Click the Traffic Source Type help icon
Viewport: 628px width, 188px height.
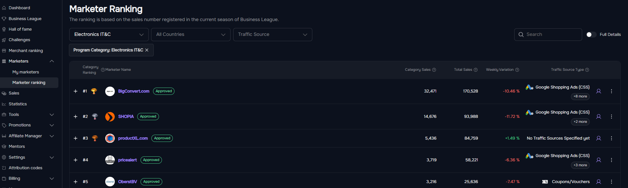coord(587,70)
